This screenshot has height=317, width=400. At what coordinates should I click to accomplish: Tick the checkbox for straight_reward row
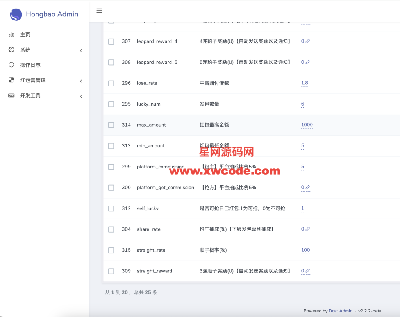coord(111,271)
